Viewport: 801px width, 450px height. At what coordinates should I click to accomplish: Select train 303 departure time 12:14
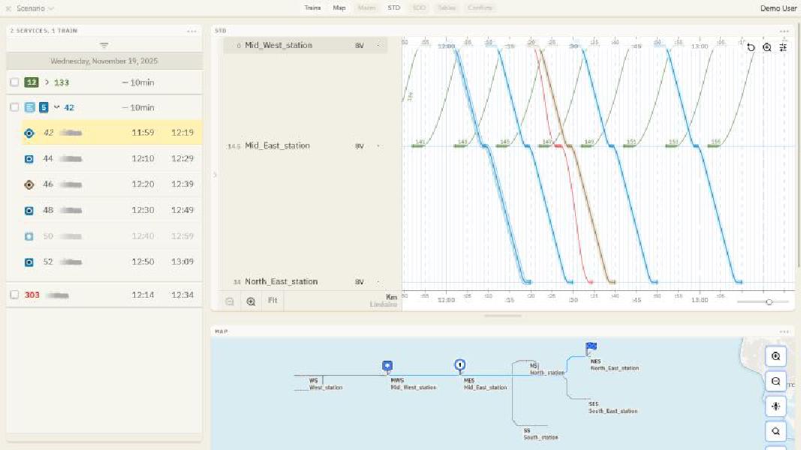[143, 295]
